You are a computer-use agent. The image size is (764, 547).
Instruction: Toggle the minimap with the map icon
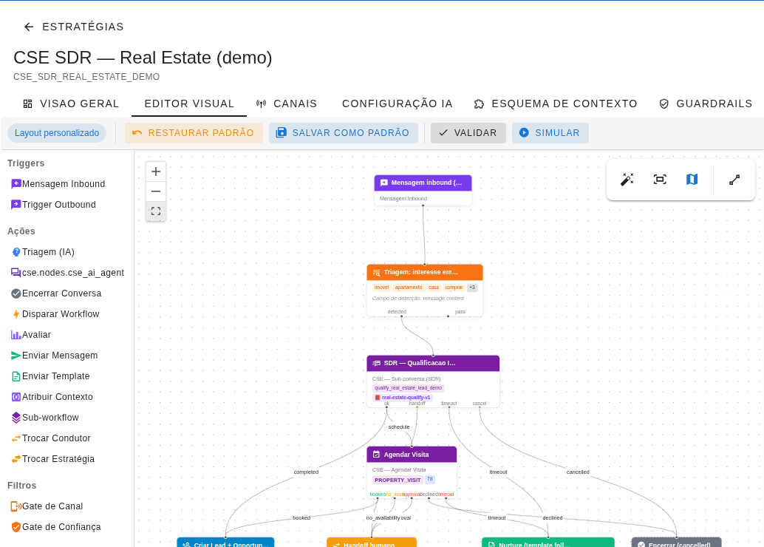692,180
